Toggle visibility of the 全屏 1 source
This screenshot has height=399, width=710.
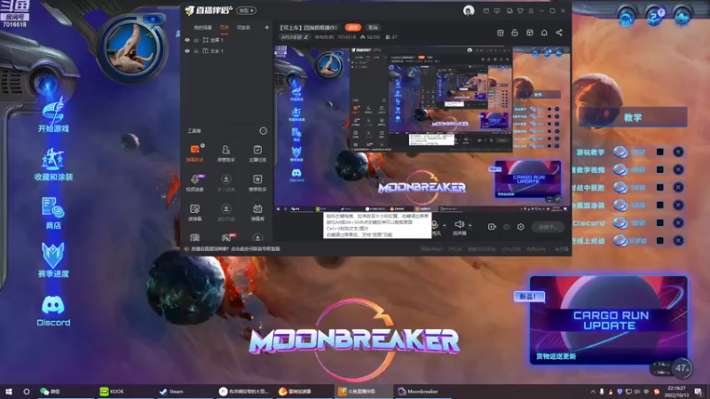[x=187, y=40]
